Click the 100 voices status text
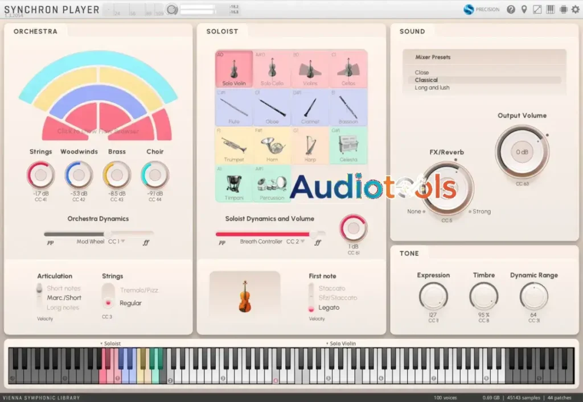The image size is (583, 402). 445,397
